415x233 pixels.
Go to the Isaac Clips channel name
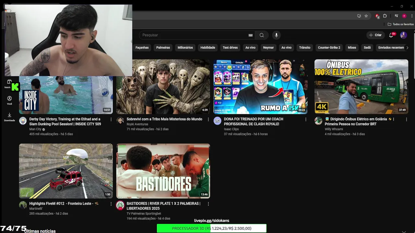pos(231,129)
